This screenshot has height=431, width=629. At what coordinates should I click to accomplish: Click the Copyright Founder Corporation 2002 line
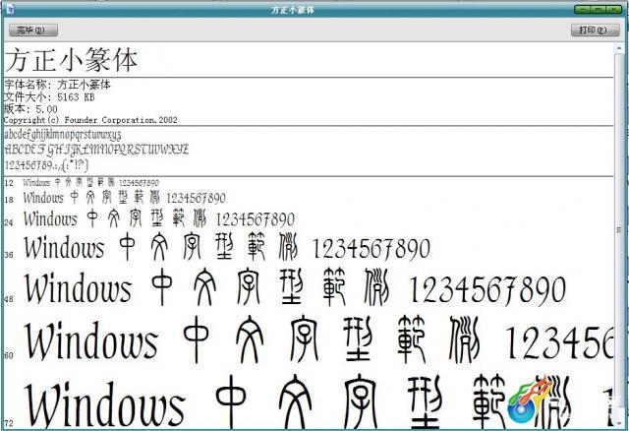point(90,120)
